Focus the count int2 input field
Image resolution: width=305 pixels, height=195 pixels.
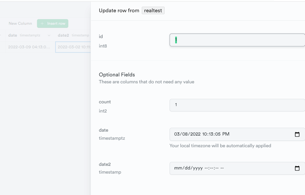237,105
